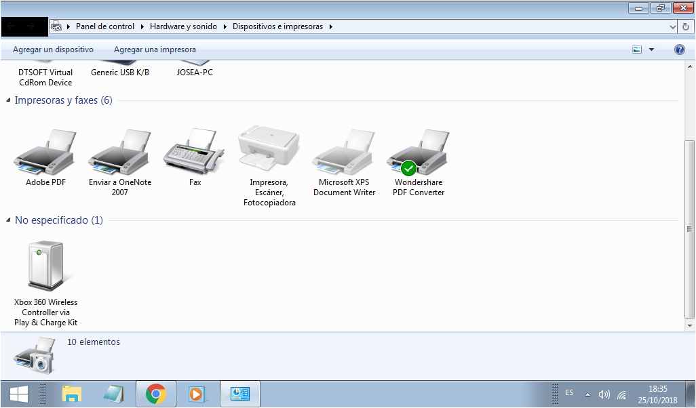
Task: Navigate to Panel de control breadcrumb
Action: click(105, 26)
